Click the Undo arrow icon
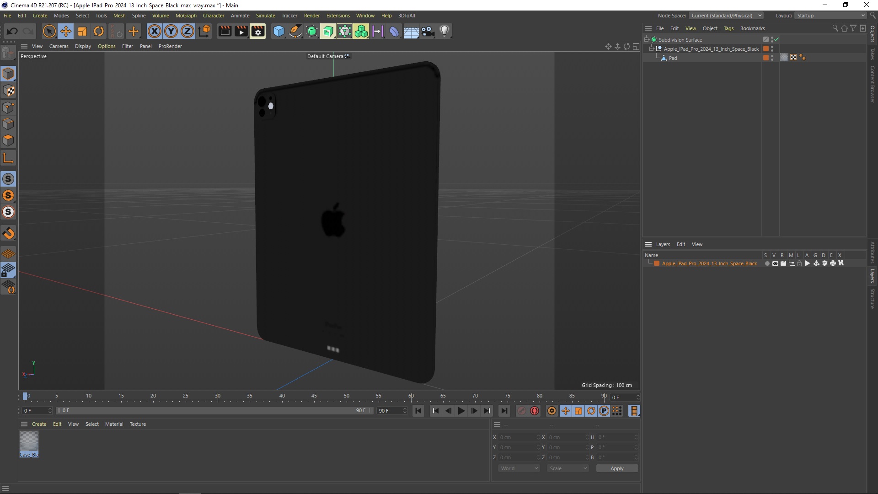 [12, 31]
